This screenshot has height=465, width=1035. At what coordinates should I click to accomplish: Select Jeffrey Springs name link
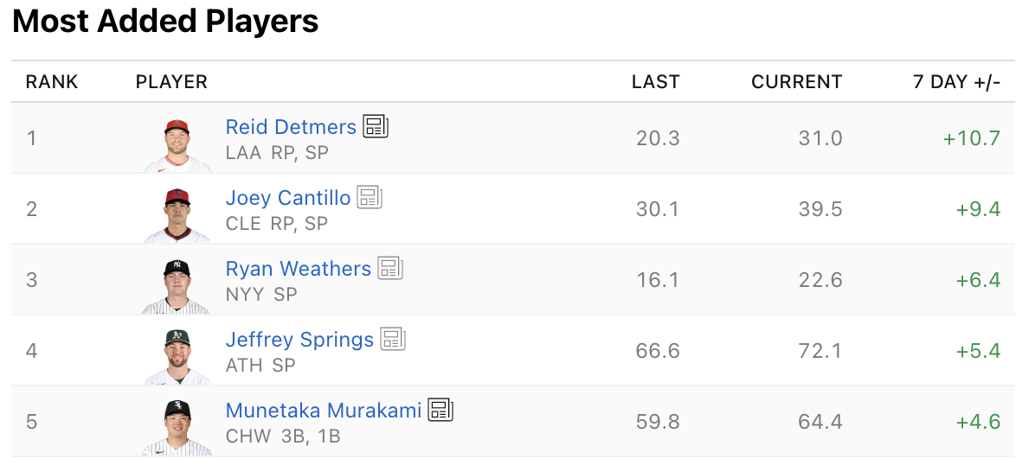(299, 340)
